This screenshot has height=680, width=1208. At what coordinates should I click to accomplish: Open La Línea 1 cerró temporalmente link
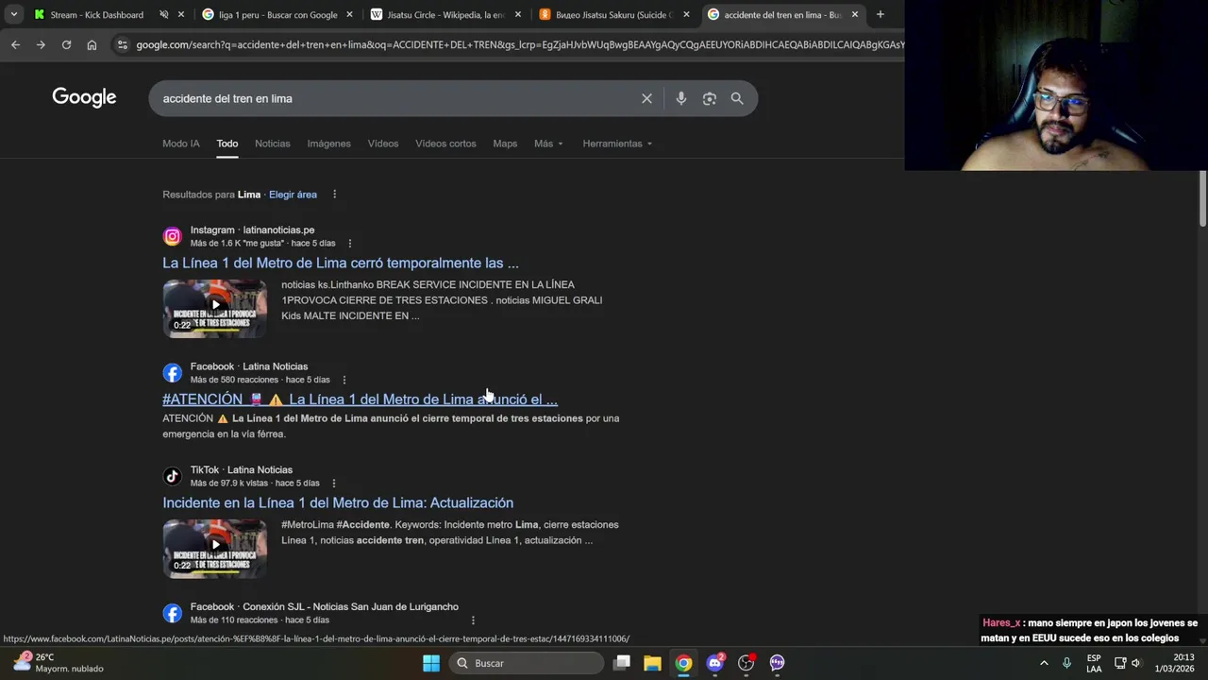point(341,263)
